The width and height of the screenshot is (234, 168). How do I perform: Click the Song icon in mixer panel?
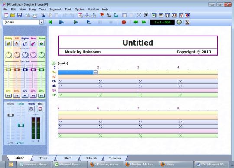pyautogui.click(x=40, y=109)
